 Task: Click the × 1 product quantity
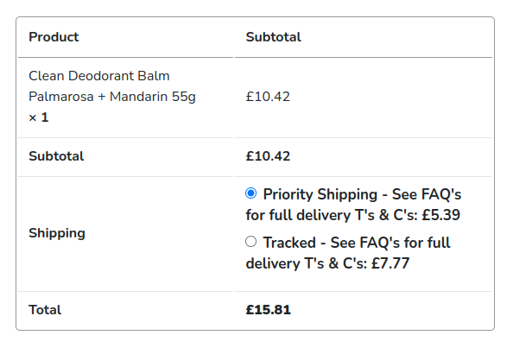coord(39,117)
